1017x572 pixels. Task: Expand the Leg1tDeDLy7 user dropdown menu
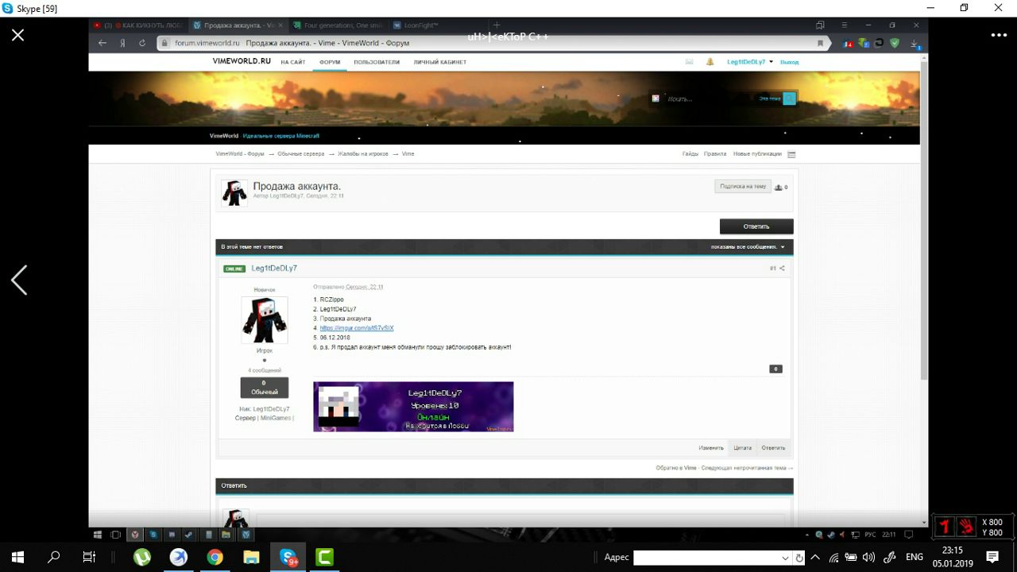tap(771, 62)
